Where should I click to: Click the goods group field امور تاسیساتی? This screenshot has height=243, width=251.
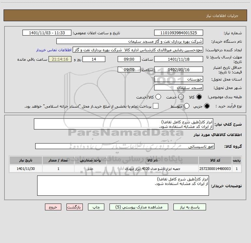pyautogui.click(x=125, y=146)
